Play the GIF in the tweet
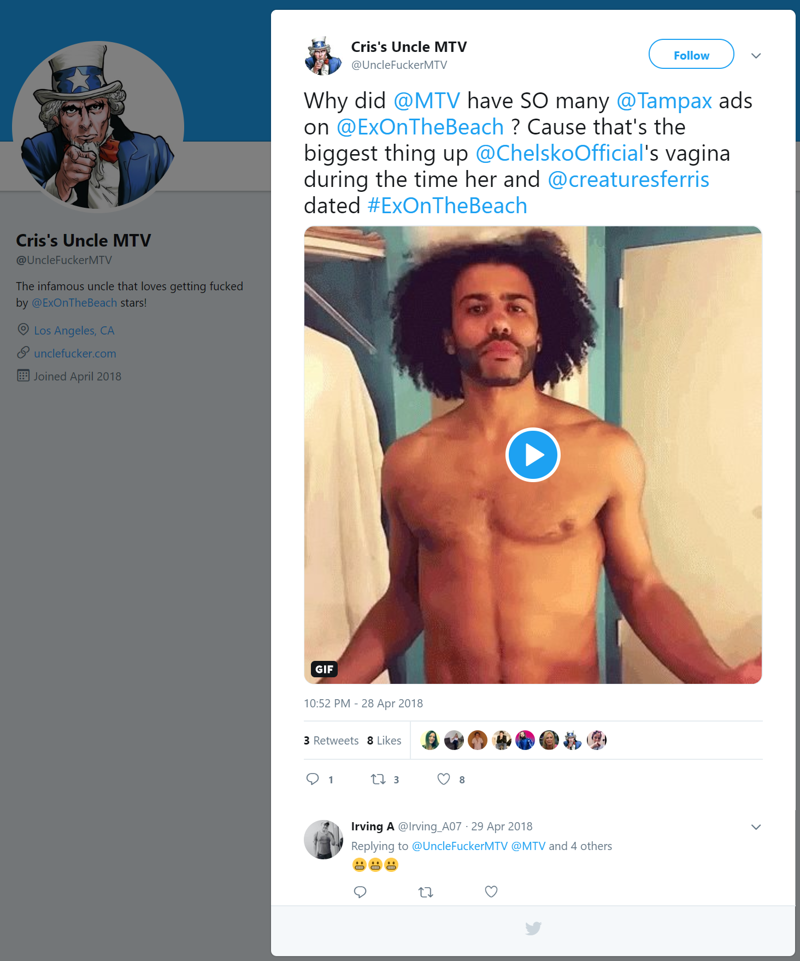 pos(533,455)
